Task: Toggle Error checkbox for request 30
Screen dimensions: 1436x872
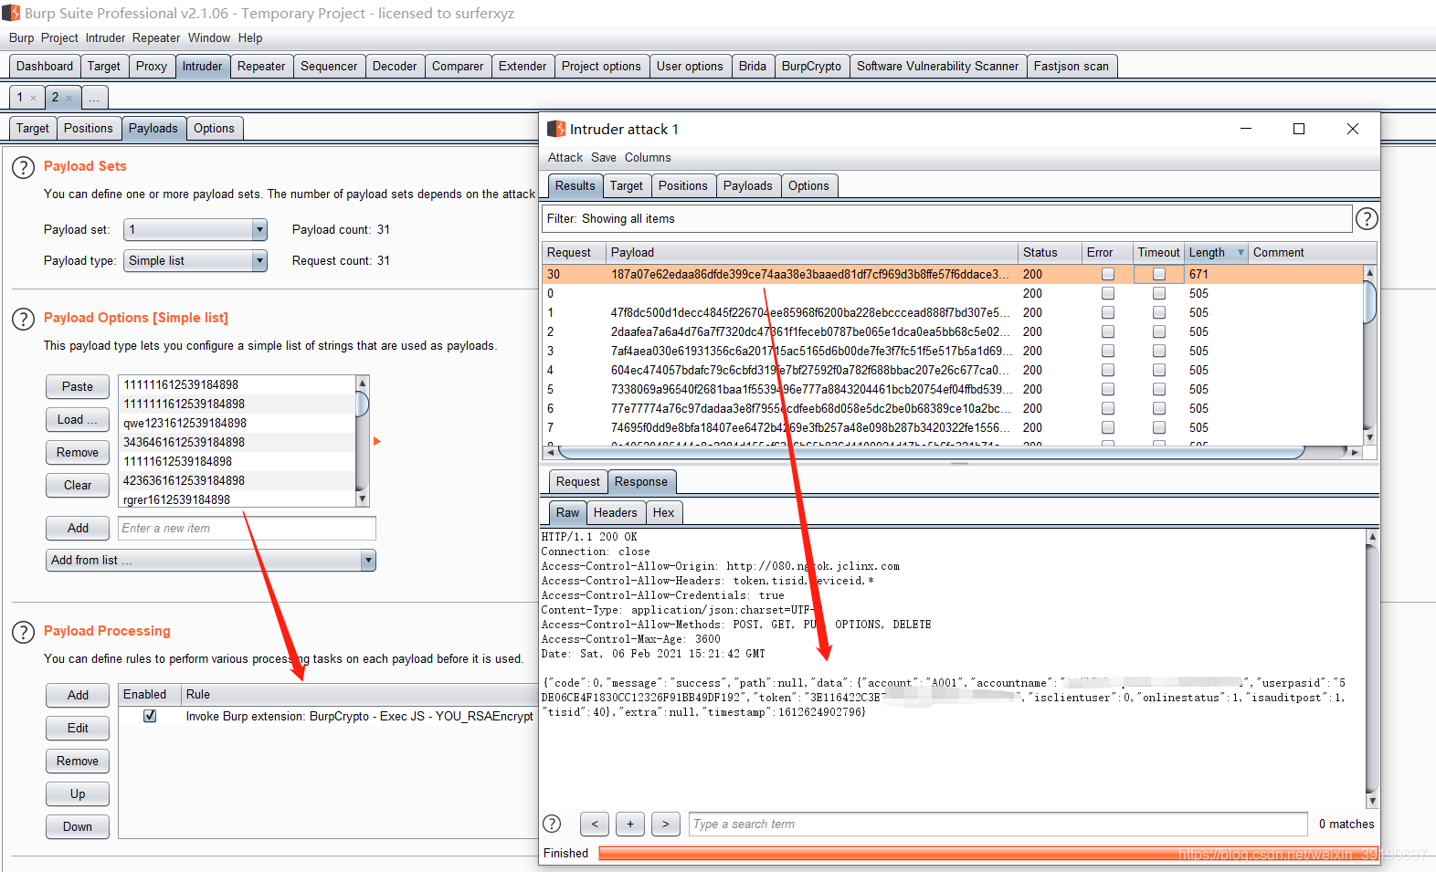Action: (x=1108, y=274)
